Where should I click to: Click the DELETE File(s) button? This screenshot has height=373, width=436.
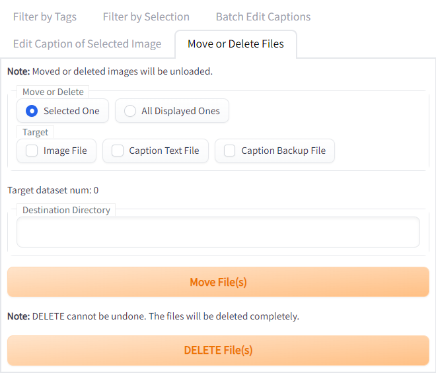click(x=218, y=350)
